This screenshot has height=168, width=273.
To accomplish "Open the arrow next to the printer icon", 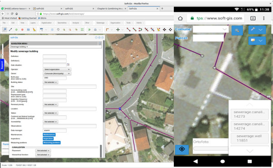I will tap(100, 30).
